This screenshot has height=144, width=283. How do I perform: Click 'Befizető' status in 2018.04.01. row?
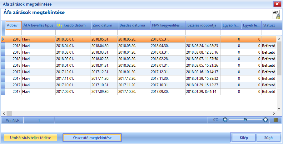point(269,46)
